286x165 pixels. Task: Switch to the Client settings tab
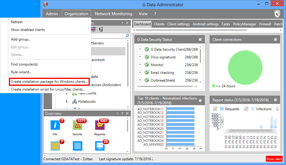pyautogui.click(x=178, y=24)
